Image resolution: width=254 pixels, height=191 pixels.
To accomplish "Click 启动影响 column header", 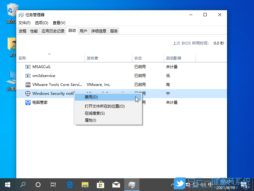I will click(174, 58).
